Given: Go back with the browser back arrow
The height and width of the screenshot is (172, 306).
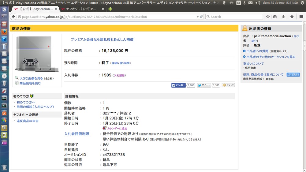Looking at the screenshot, I should [13, 17].
